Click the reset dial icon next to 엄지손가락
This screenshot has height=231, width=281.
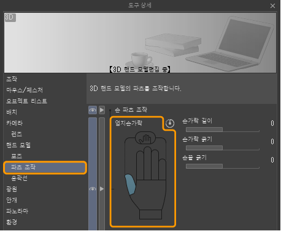[170, 123]
